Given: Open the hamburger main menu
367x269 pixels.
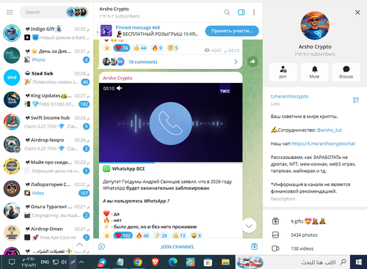Looking at the screenshot, I should pos(10,12).
